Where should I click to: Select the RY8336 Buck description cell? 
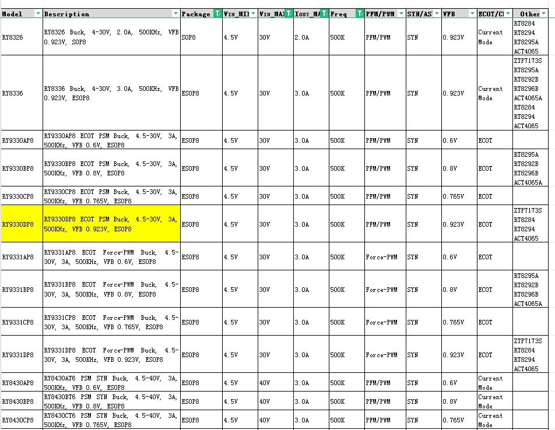(111, 93)
